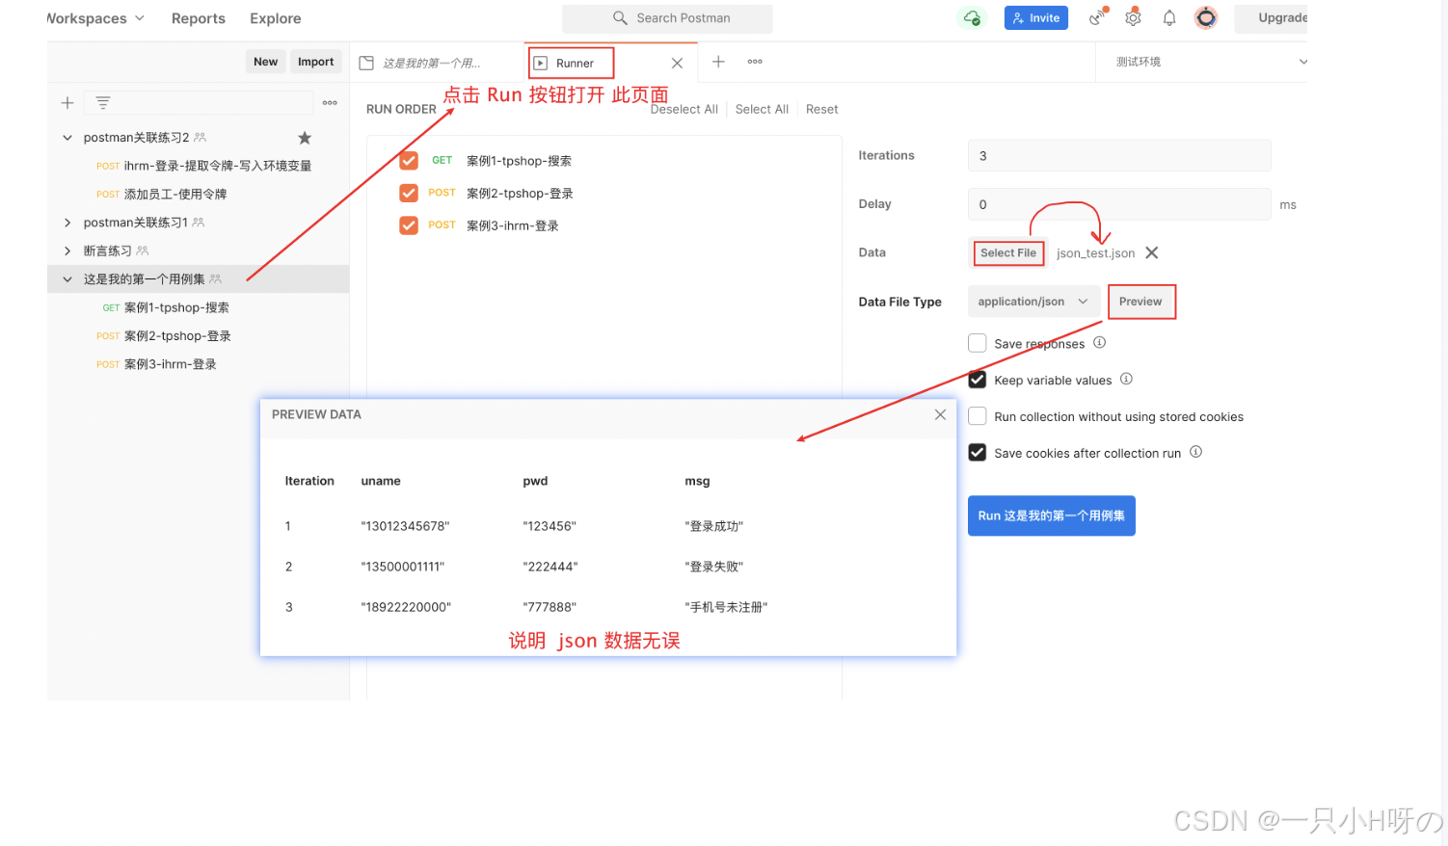Click the Search Postman box
This screenshot has width=1448, height=846.
[x=667, y=18]
